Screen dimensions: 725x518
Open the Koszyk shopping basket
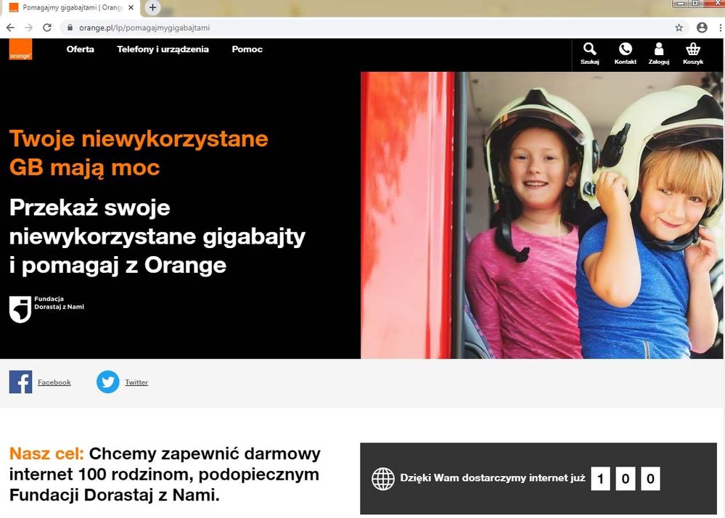(692, 49)
